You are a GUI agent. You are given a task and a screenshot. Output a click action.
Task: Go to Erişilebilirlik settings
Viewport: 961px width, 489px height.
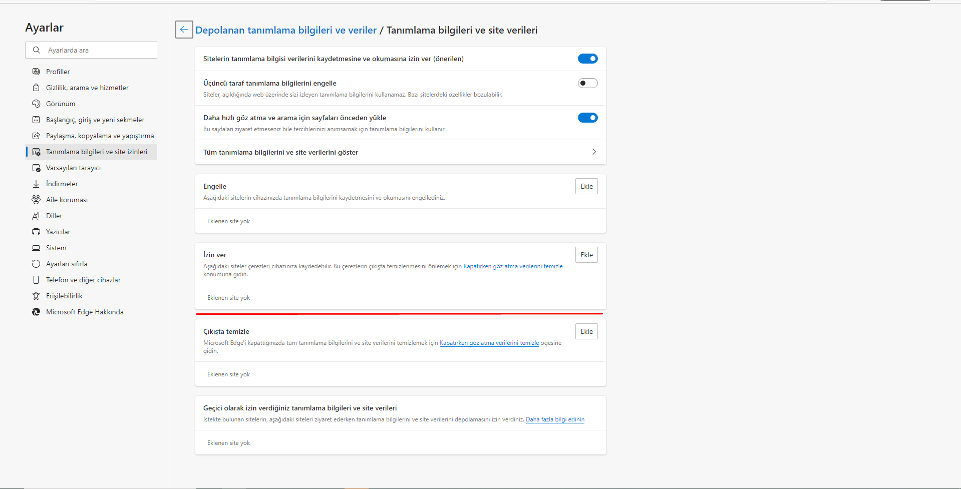tap(91, 296)
